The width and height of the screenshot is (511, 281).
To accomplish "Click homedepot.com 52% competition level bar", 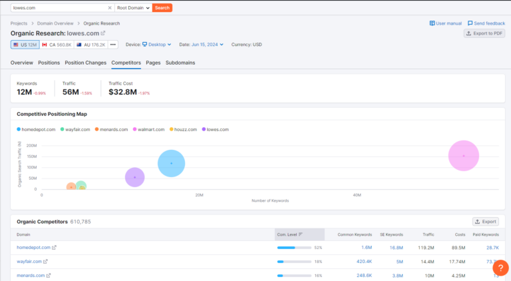I will tap(294, 248).
